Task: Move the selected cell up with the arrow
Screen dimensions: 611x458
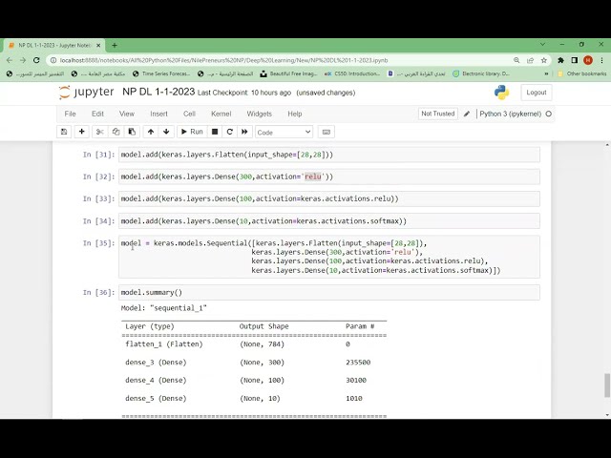Action: (151, 132)
